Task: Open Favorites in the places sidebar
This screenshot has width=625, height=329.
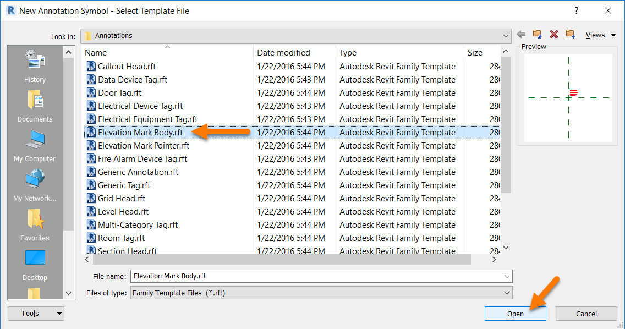Action: click(35, 224)
